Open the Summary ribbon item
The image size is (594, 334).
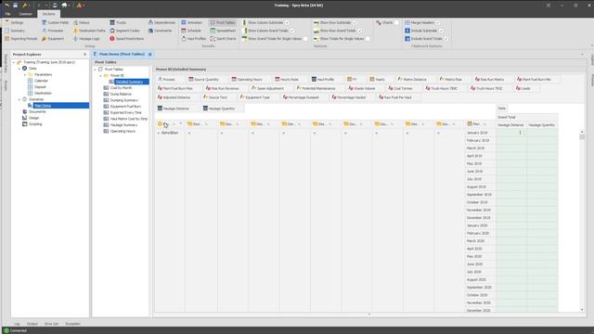point(15,31)
